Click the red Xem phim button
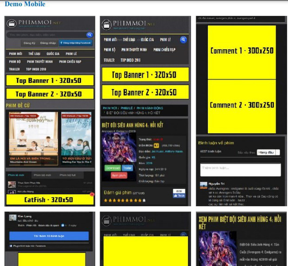The image size is (288, 266). coord(119,175)
